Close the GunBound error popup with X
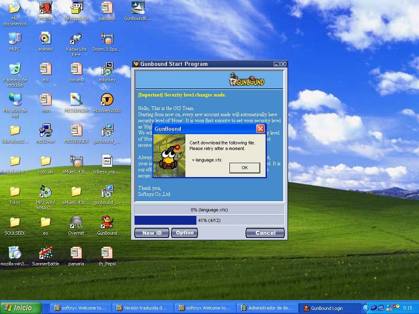The height and width of the screenshot is (314, 419). pos(260,129)
